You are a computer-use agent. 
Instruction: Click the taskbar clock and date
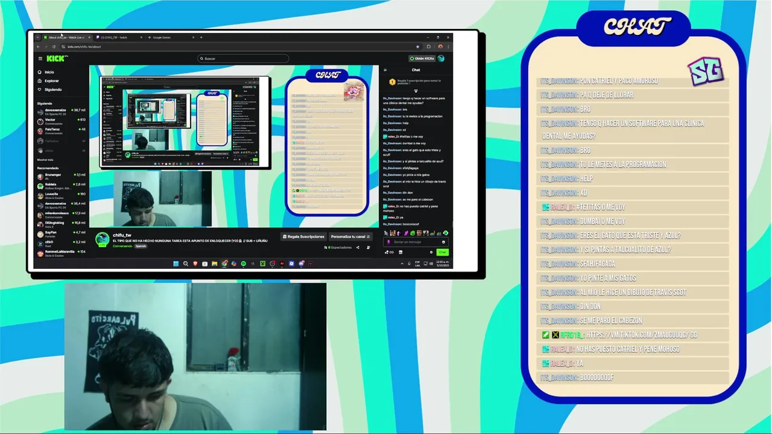[443, 263]
